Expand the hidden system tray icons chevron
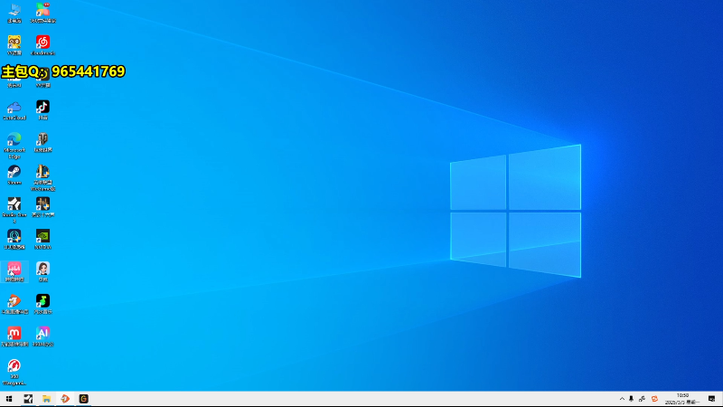The height and width of the screenshot is (407, 723). pyautogui.click(x=622, y=399)
